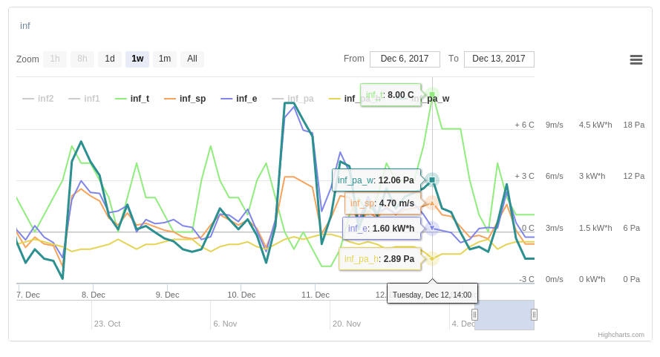Zoom to All data range

coord(192,59)
